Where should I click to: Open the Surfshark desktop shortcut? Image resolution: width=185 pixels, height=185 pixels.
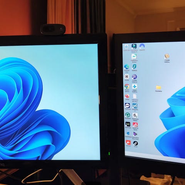click(135, 67)
